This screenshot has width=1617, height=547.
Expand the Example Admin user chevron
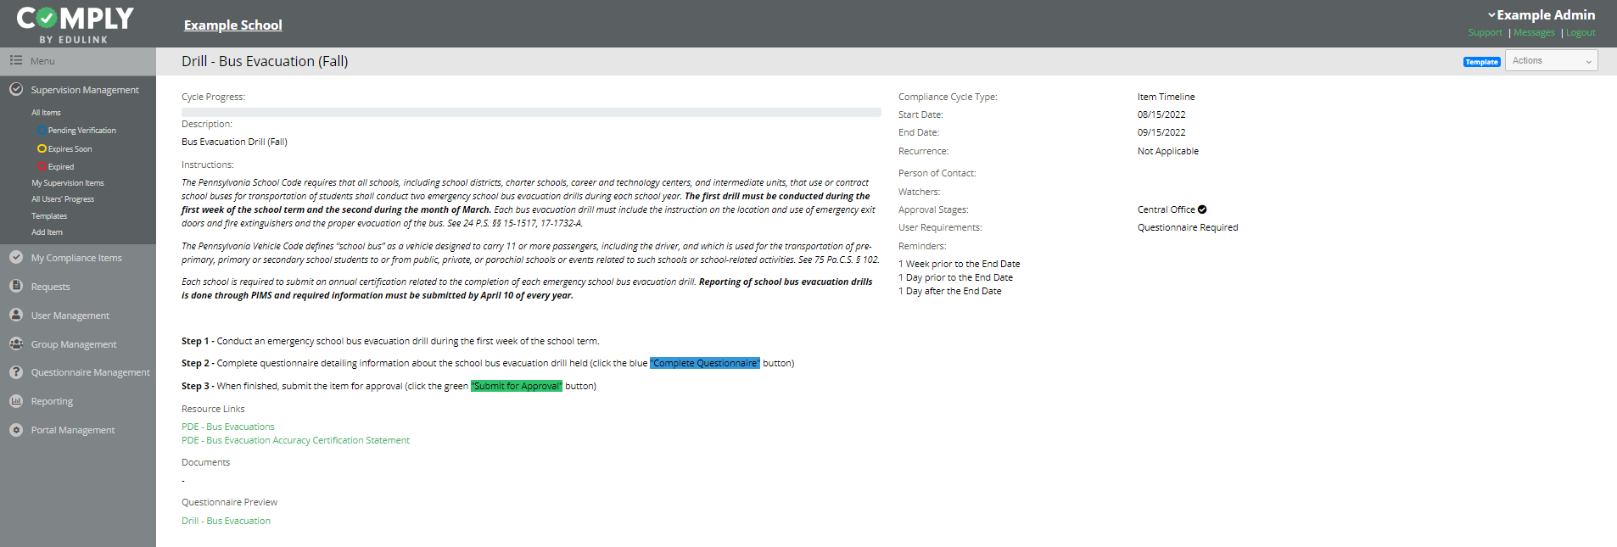1491,15
